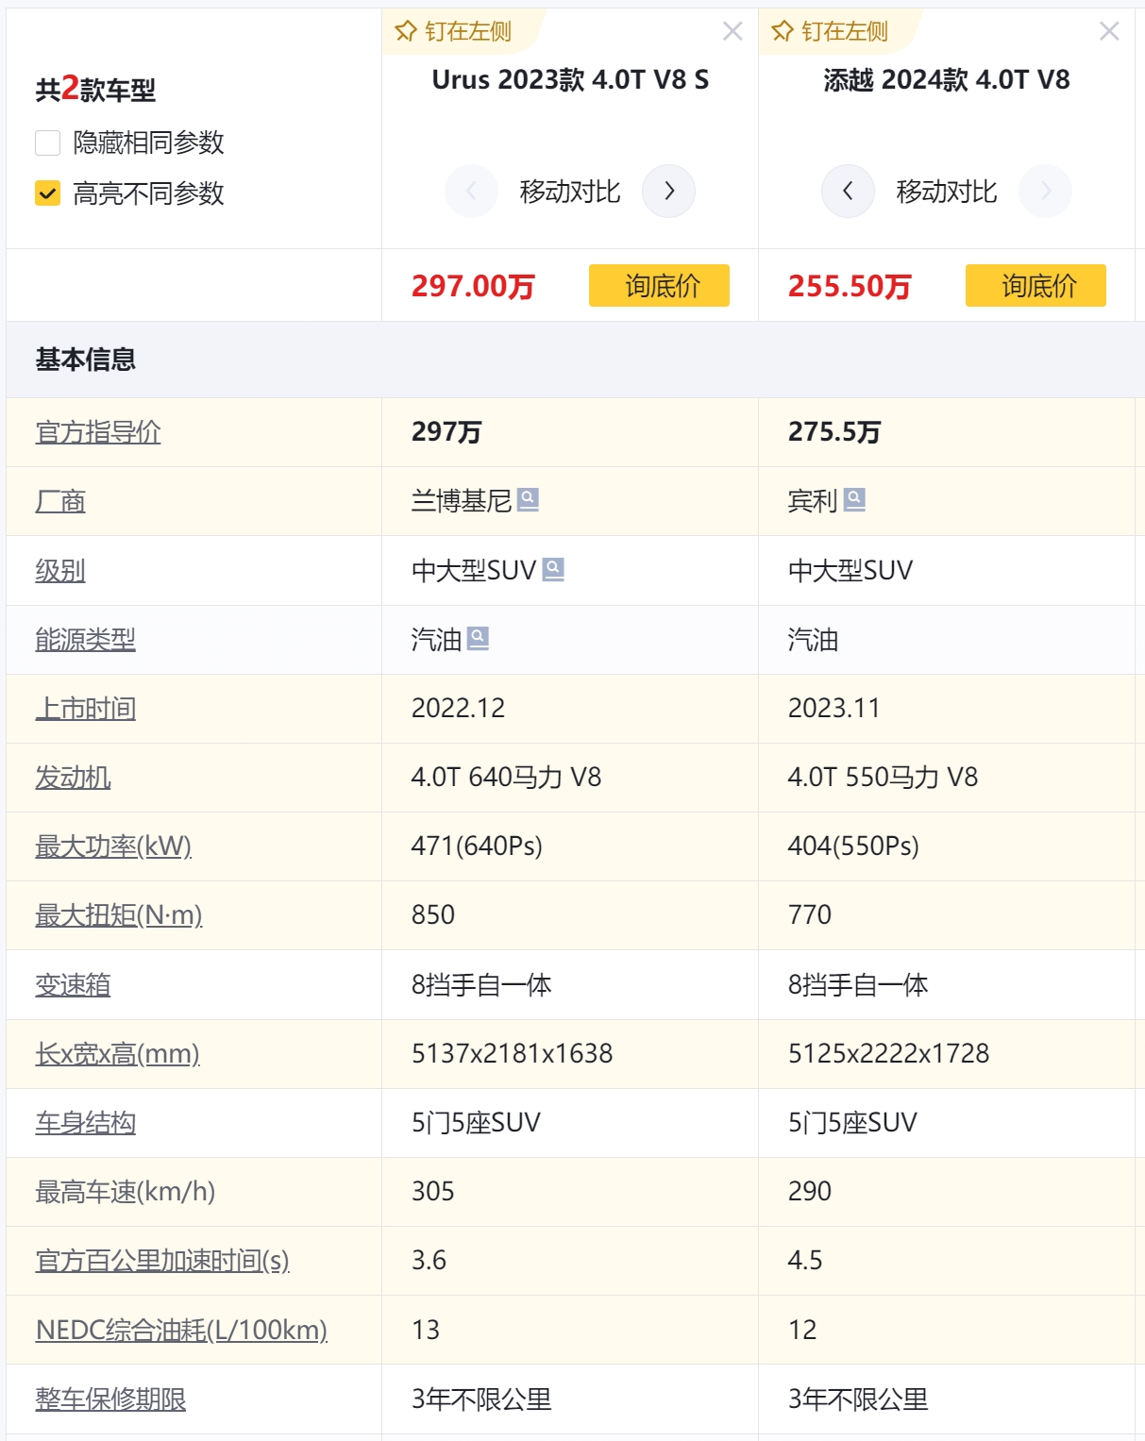Open the 官方指导价 parameter link
The image size is (1145, 1441).
tap(98, 432)
